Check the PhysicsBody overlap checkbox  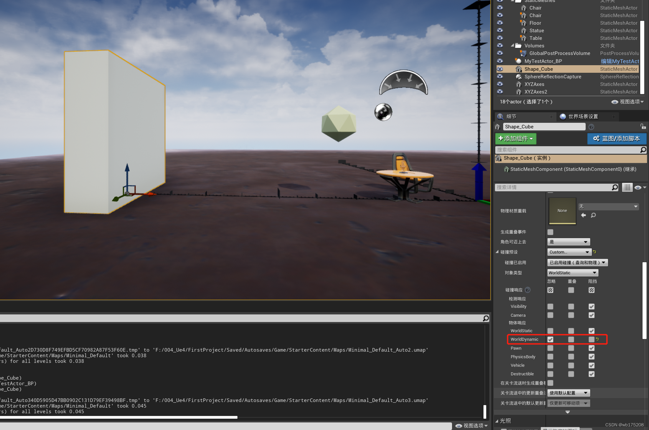coord(571,357)
